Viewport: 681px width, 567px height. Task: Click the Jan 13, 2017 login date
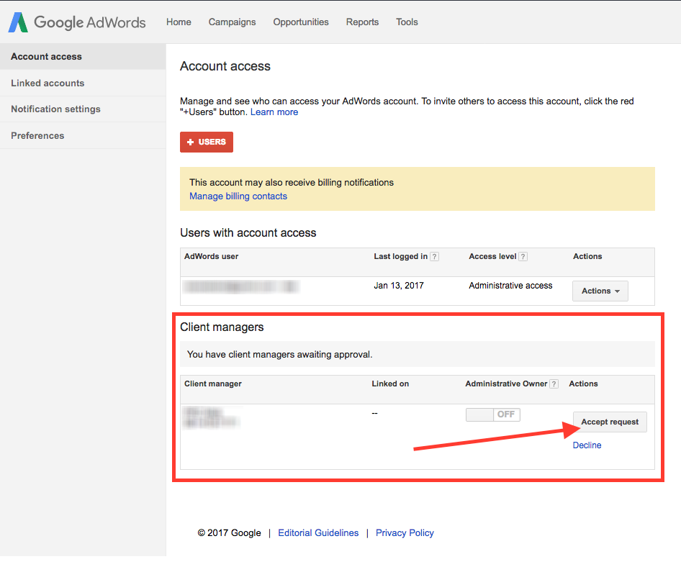click(x=399, y=286)
